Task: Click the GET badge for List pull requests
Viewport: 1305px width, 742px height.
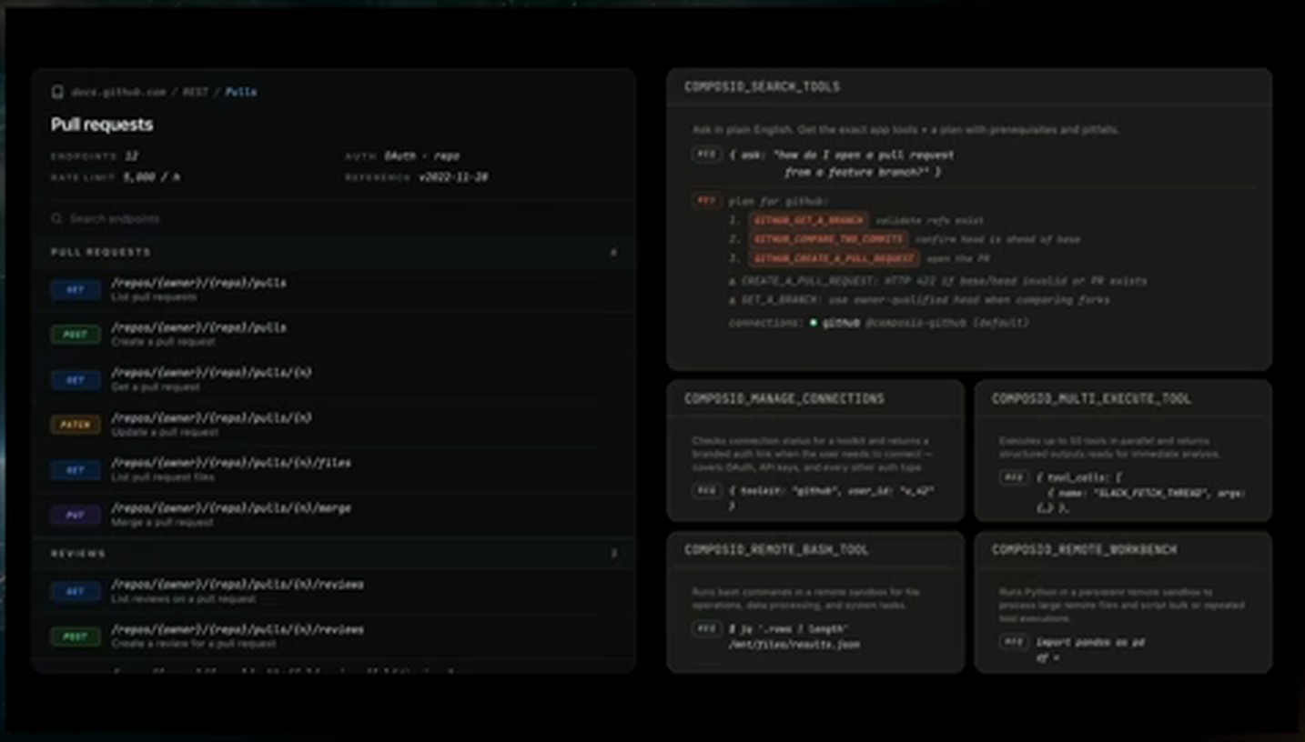Action: [75, 289]
